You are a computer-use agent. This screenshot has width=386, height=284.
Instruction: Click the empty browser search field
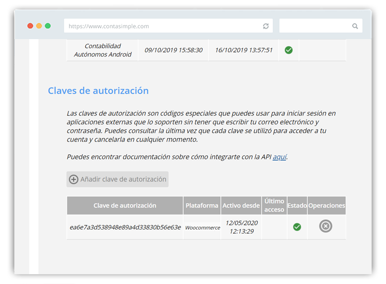[321, 26]
